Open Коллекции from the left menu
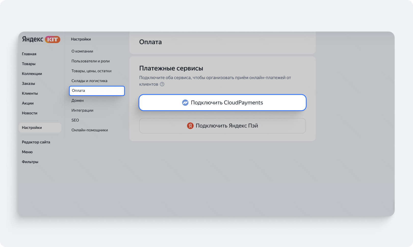 coord(32,74)
